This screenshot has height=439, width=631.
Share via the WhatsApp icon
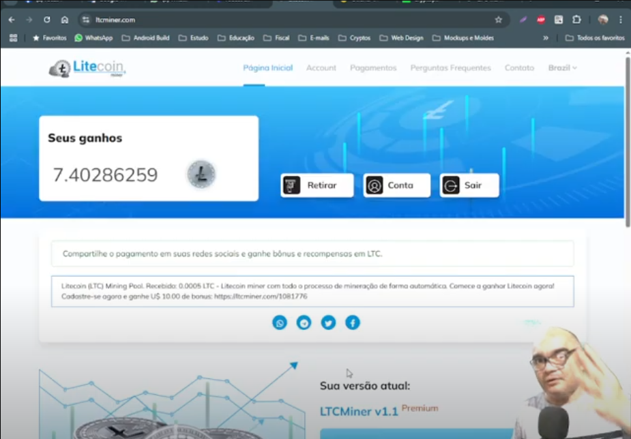coord(280,323)
